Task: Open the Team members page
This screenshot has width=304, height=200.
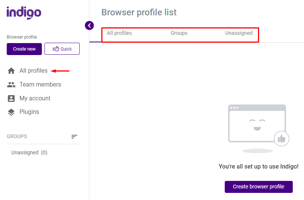Action: 40,85
